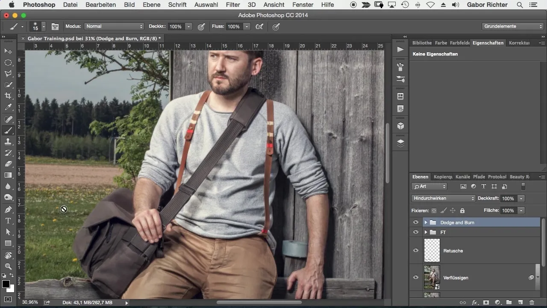This screenshot has width=547, height=308.
Task: Toggle pressure for brush size
Action: pos(276,27)
